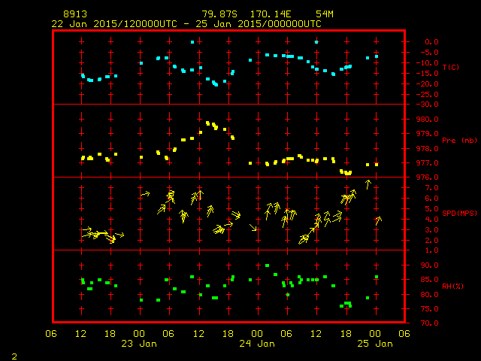This screenshot has height=361, width=481.
Task: Click the "977.0" pressure tick value
Action: click(x=428, y=162)
